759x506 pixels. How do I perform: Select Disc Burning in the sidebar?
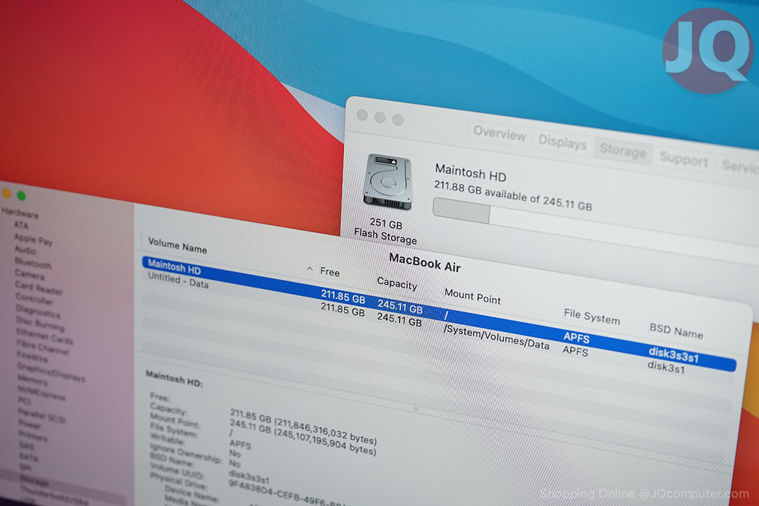[40, 324]
